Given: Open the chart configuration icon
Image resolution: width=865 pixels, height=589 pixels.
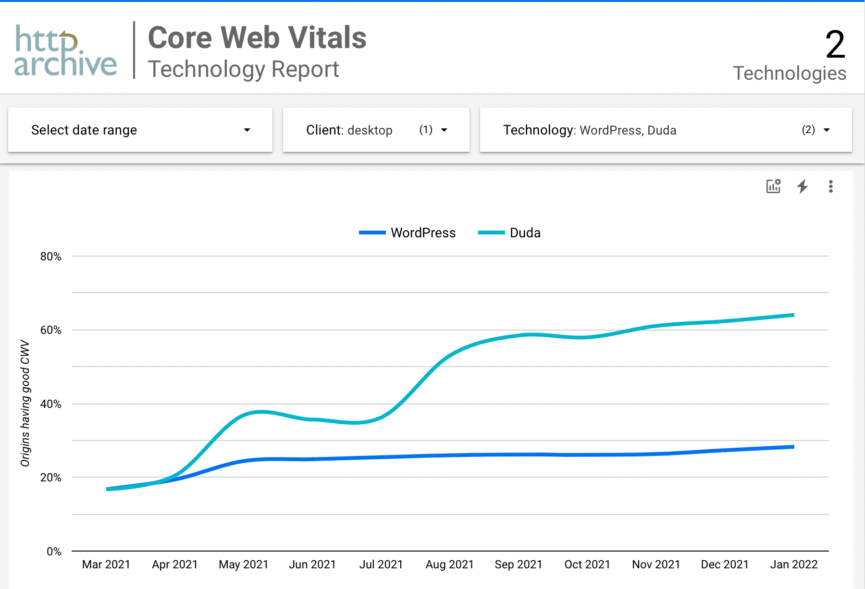Looking at the screenshot, I should (x=773, y=186).
